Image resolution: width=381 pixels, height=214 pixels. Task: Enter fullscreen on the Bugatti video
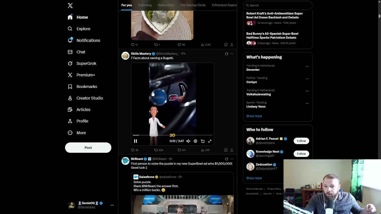click(x=210, y=141)
